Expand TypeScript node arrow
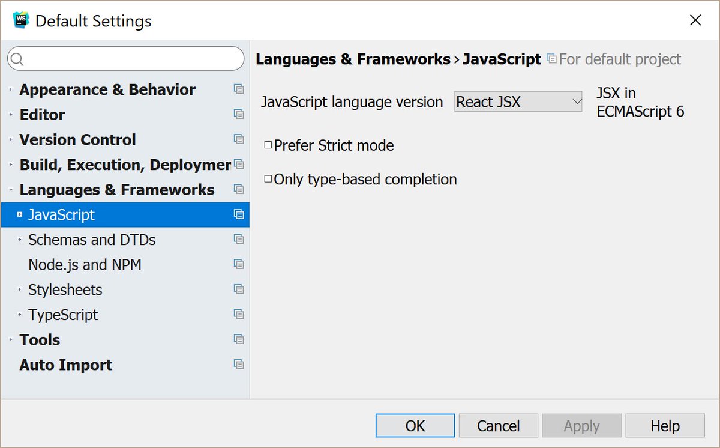 tap(20, 315)
